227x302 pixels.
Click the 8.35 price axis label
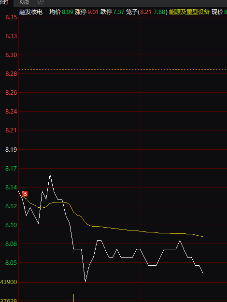[11, 17]
